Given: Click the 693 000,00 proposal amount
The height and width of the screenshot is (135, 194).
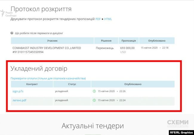Looking at the screenshot, I should pyautogui.click(x=127, y=48).
